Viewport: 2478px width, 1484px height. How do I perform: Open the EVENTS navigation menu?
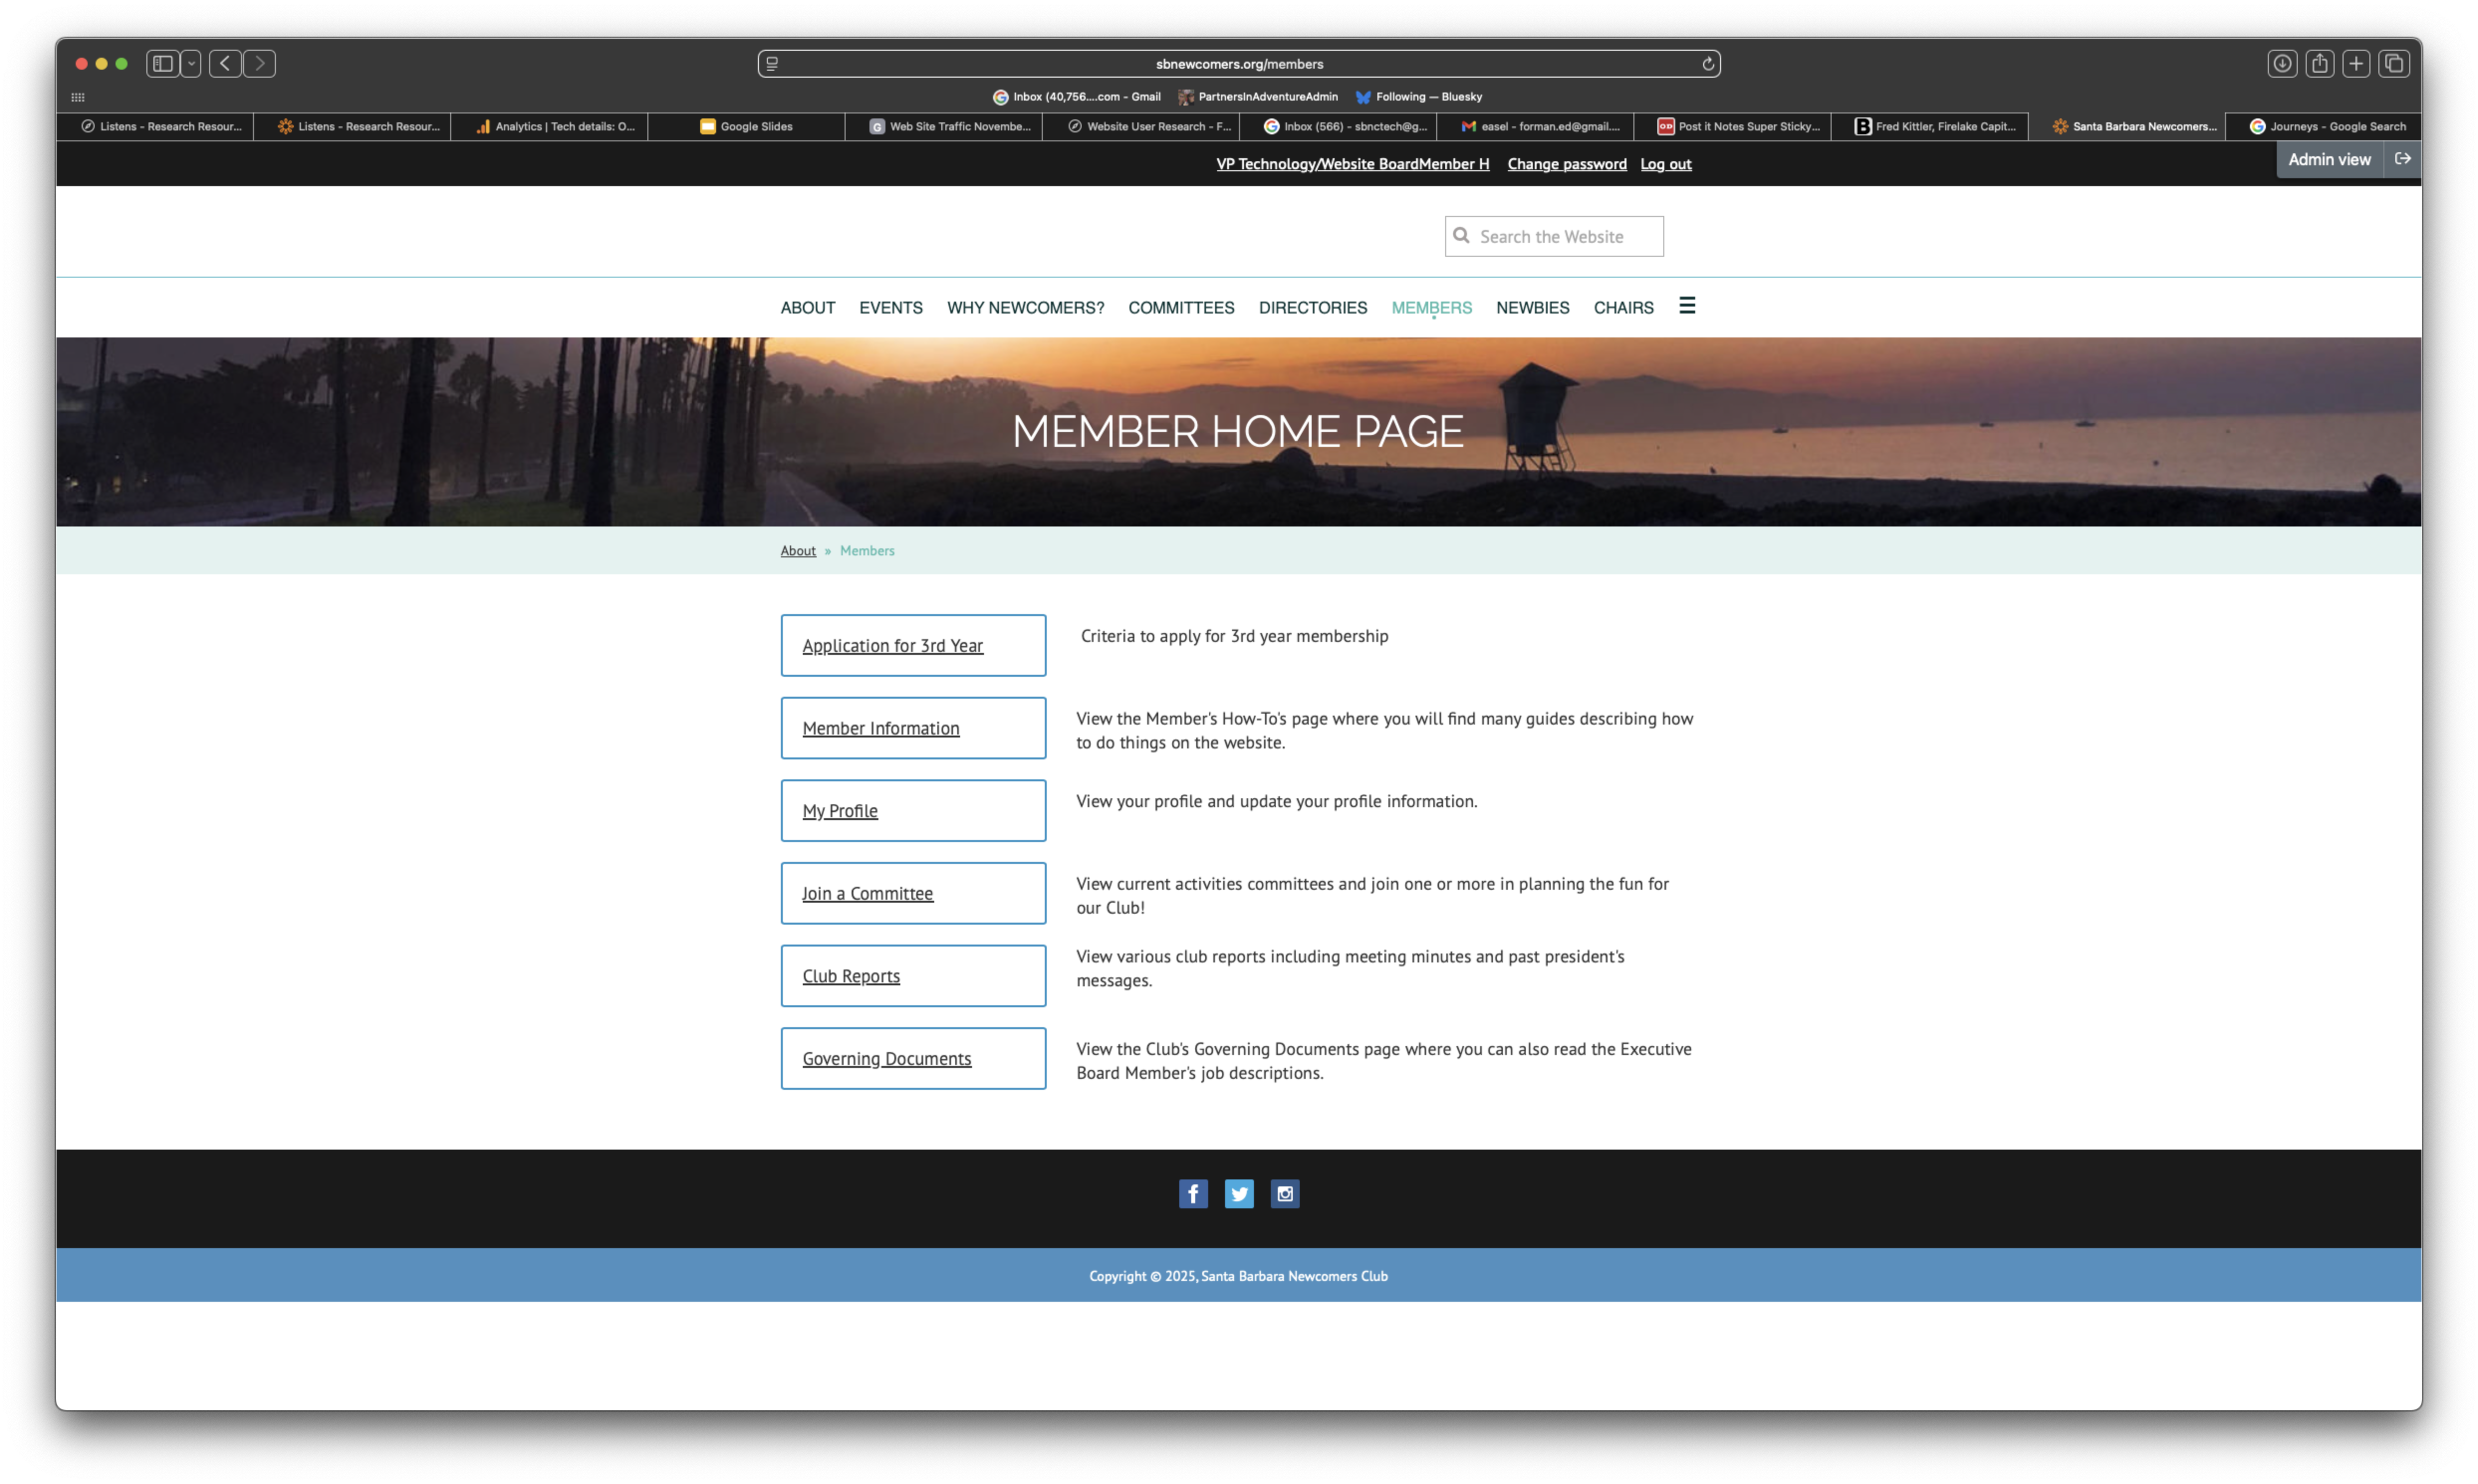point(890,308)
